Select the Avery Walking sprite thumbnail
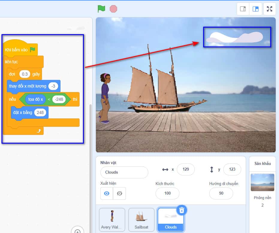This screenshot has width=279, height=233. coord(112,220)
